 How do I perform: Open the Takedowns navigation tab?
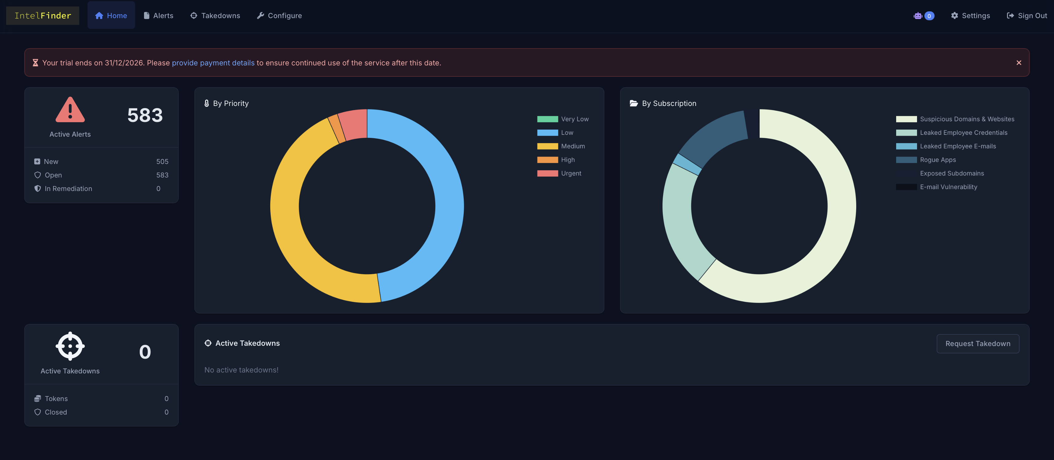pos(215,16)
